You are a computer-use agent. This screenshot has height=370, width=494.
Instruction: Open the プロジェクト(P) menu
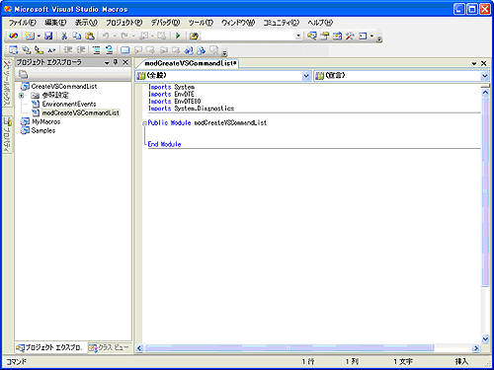(x=123, y=23)
